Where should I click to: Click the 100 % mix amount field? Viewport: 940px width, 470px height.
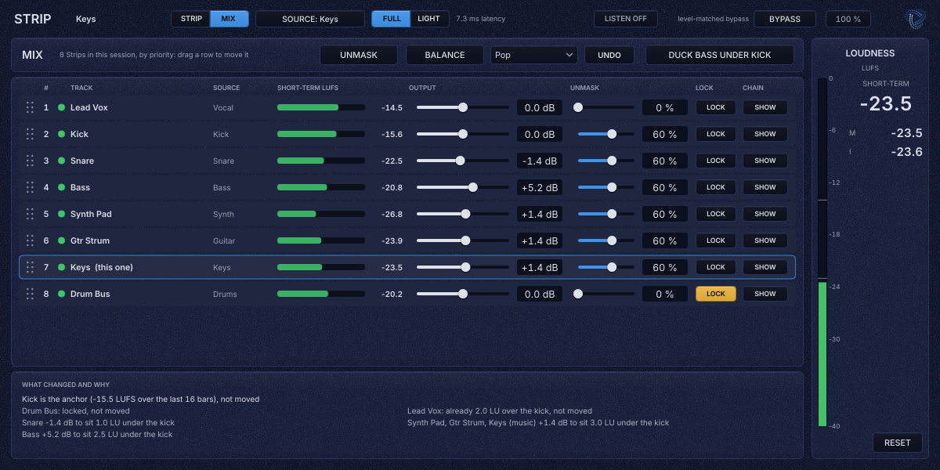tap(848, 19)
